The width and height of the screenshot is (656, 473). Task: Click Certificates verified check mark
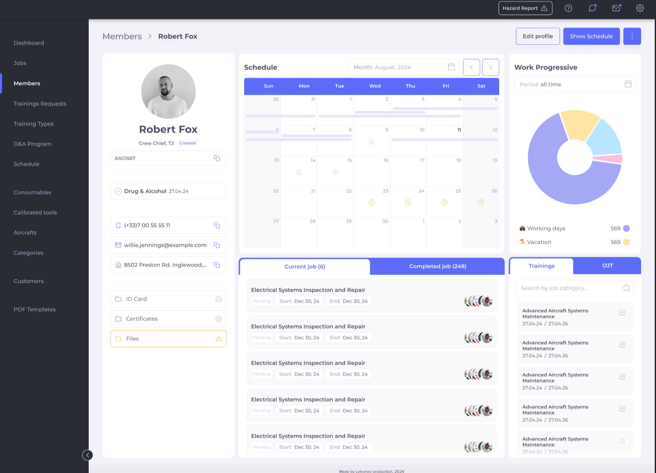pos(219,319)
